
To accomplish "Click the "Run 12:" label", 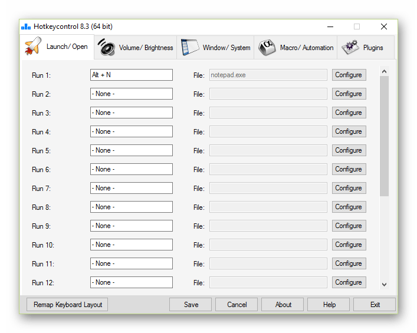I will (43, 283).
